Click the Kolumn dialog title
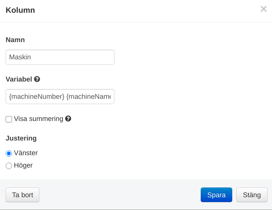Screen dimensions: 272x210 (20, 10)
